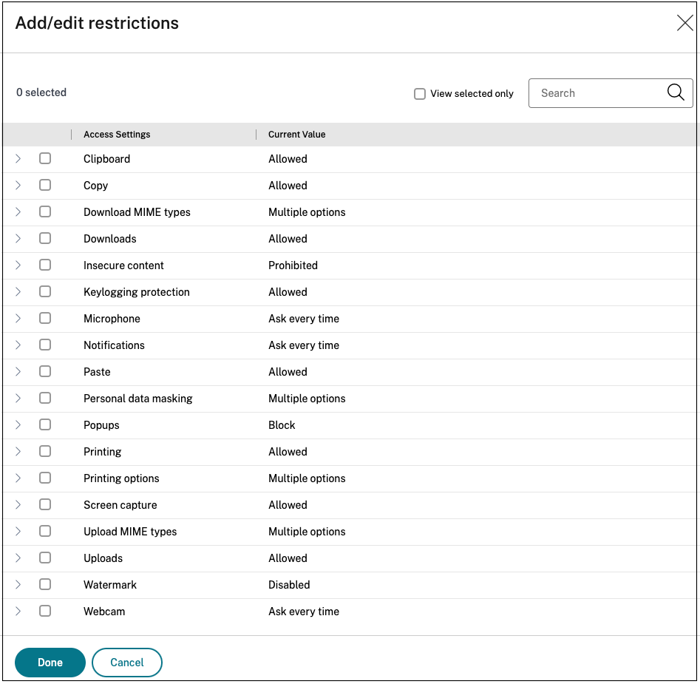Expand the Personal data masking row
Image resolution: width=700 pixels, height=684 pixels.
18,398
